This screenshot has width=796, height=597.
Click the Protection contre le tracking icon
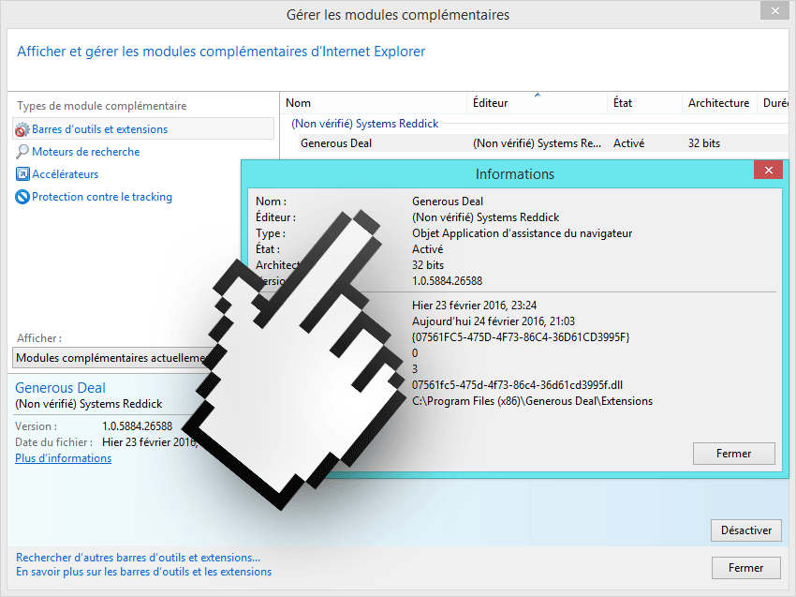point(22,197)
